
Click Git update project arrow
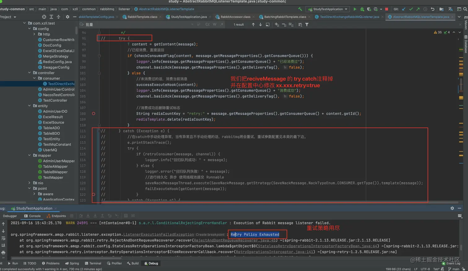point(404,9)
